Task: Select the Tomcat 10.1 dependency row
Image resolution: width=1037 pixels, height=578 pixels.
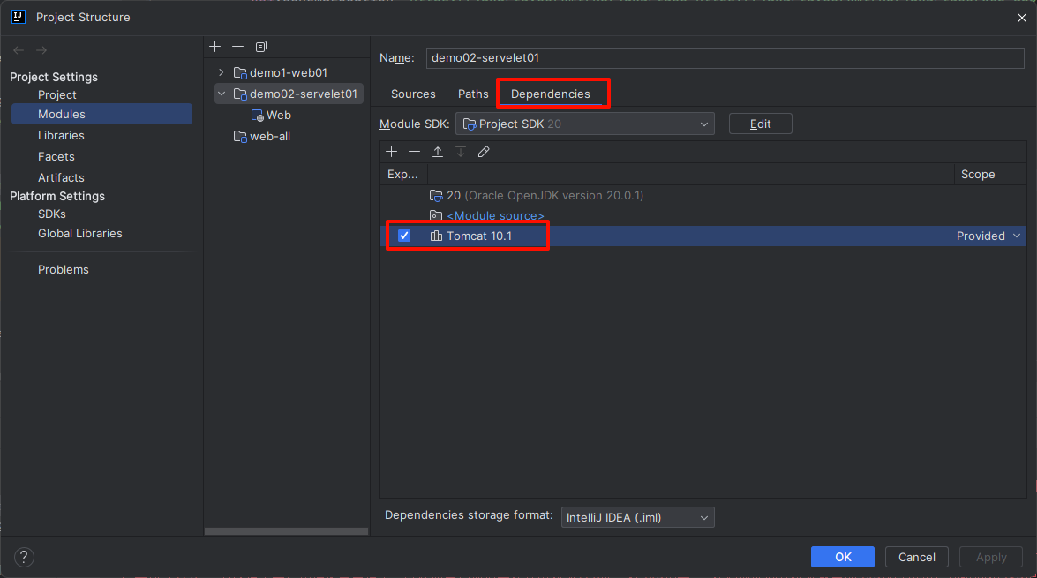Action: (703, 236)
